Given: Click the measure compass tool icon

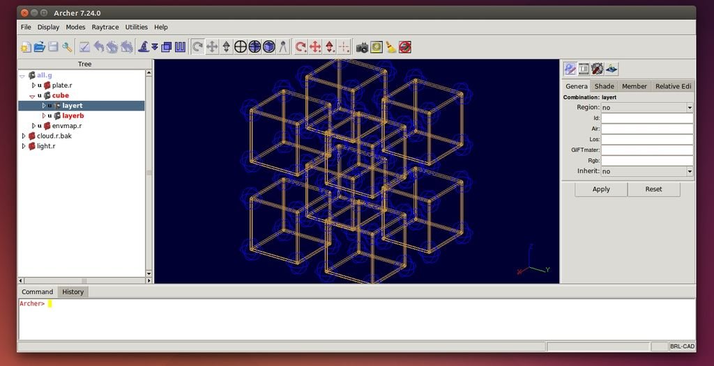Looking at the screenshot, I should click(283, 47).
